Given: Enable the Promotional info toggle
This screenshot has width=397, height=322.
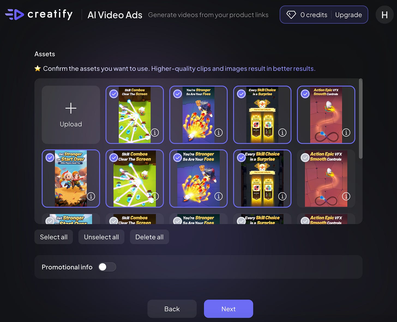Looking at the screenshot, I should point(107,267).
